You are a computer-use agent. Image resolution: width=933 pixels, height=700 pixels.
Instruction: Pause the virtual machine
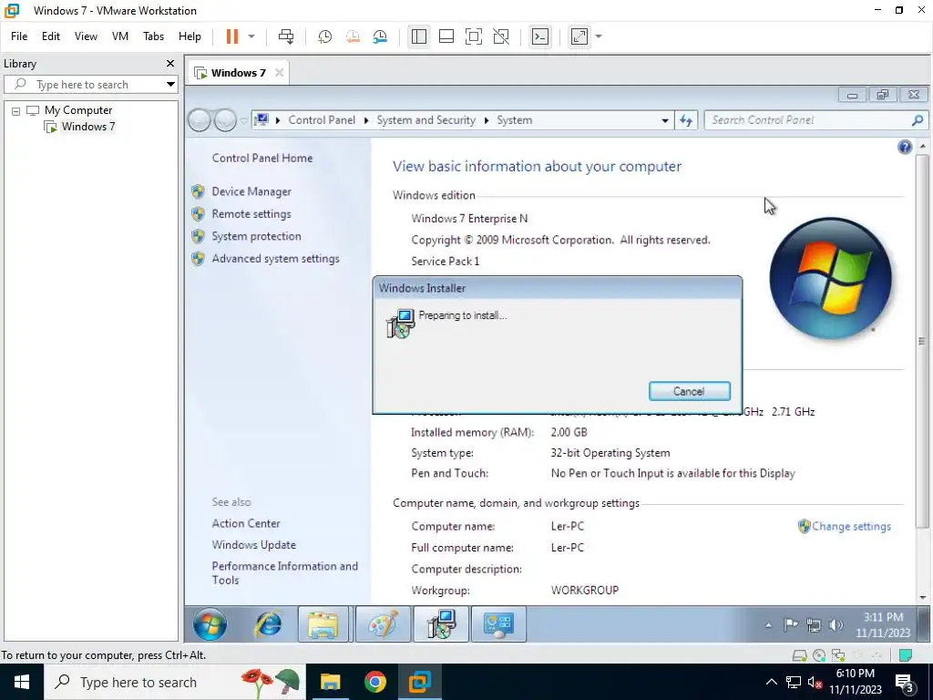[232, 36]
